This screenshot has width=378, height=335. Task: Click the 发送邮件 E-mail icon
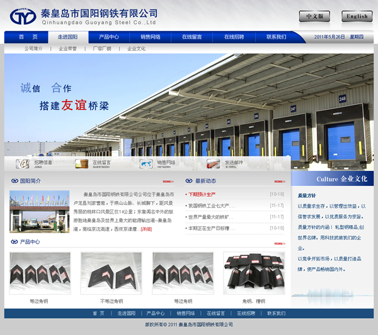click(214, 163)
